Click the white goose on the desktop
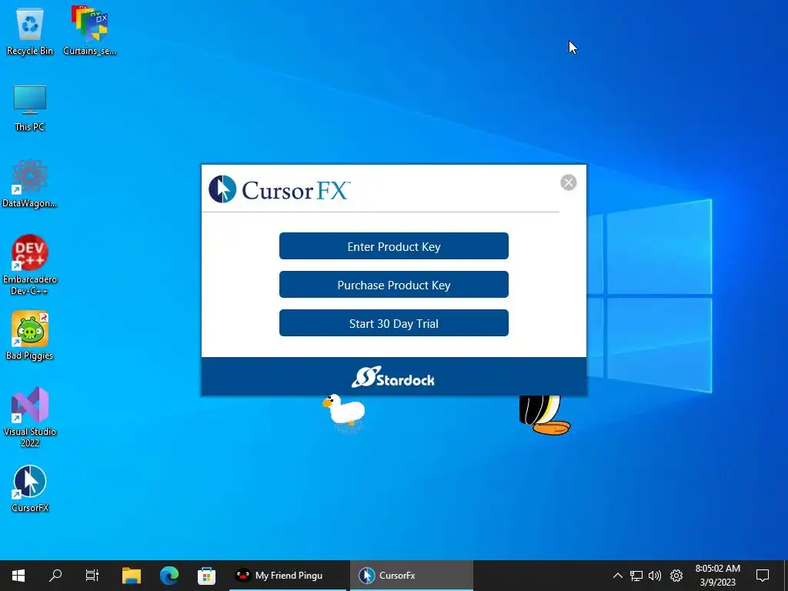Viewport: 788px width, 591px height. pyautogui.click(x=344, y=411)
